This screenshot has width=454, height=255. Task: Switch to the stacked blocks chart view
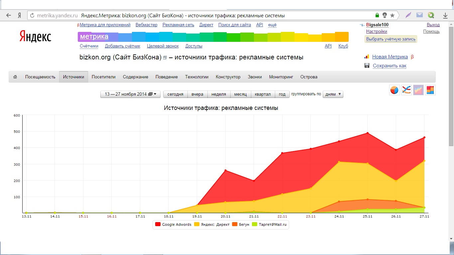tap(430, 90)
